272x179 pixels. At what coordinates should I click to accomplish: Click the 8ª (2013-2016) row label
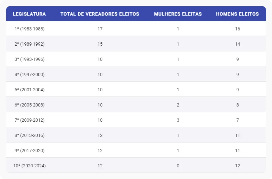point(30,135)
